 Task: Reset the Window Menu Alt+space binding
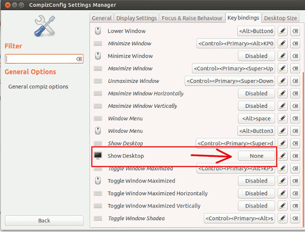tap(295, 119)
